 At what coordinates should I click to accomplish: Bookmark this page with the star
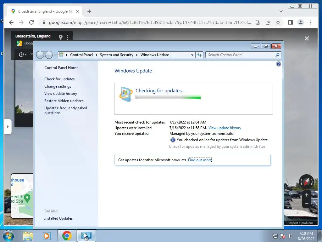[278, 22]
